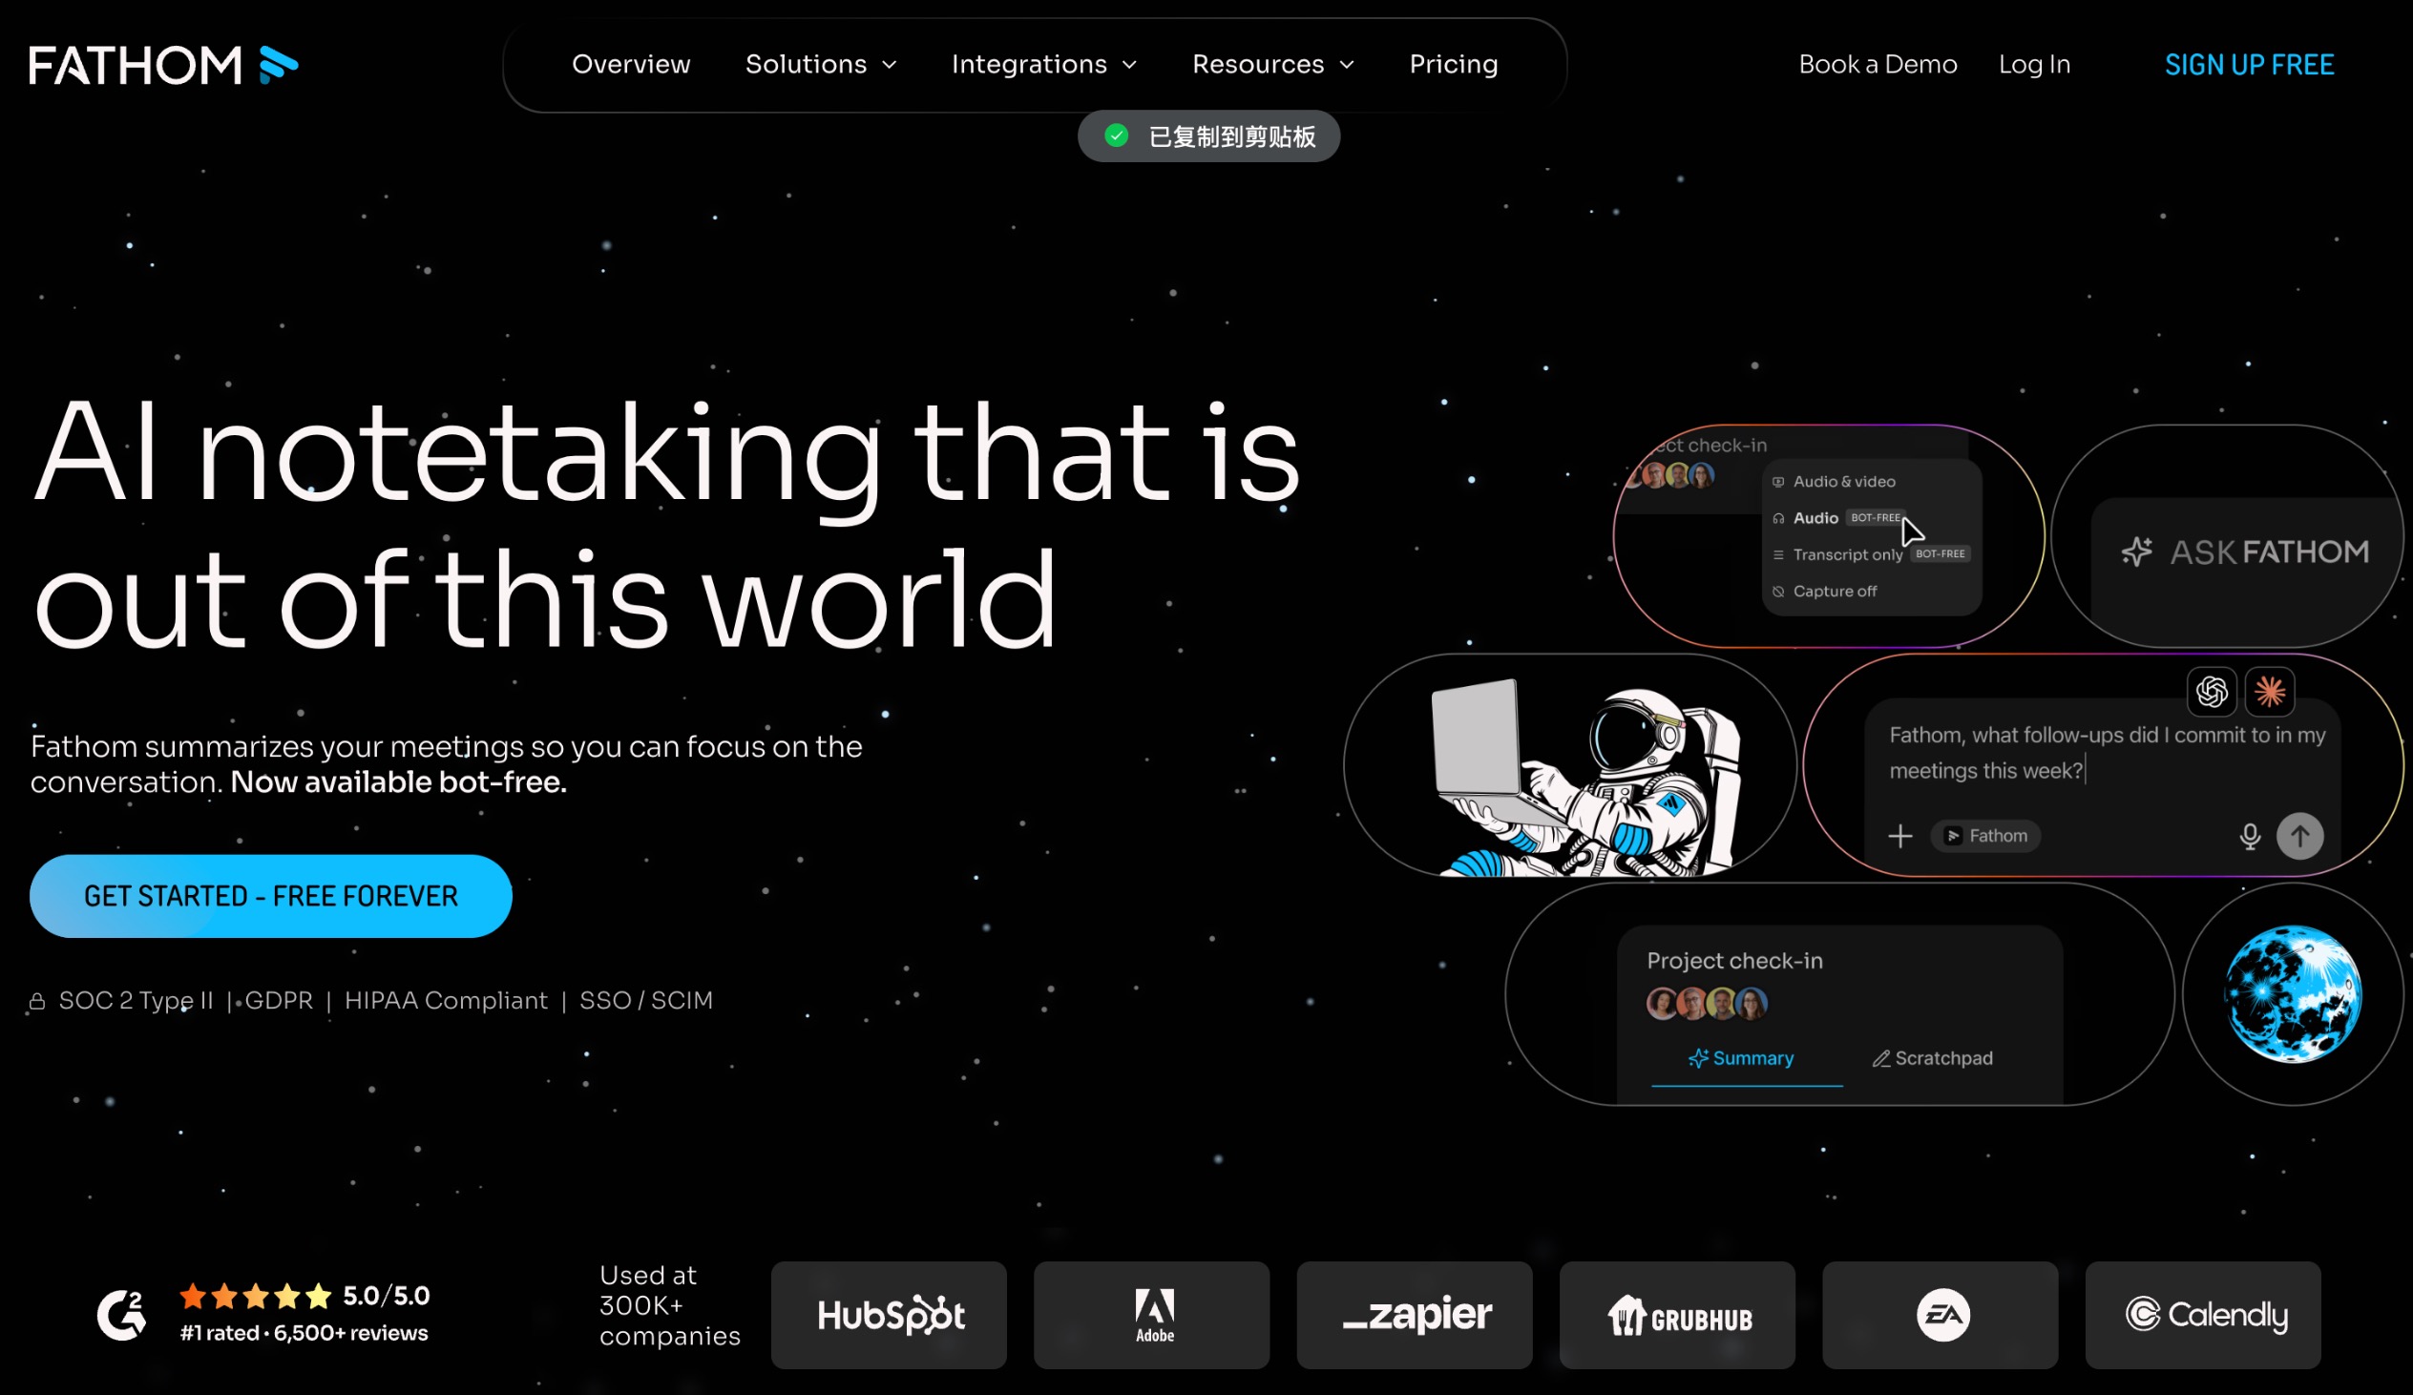The image size is (2413, 1395).
Task: Expand the Integrations dropdown menu
Action: [1043, 64]
